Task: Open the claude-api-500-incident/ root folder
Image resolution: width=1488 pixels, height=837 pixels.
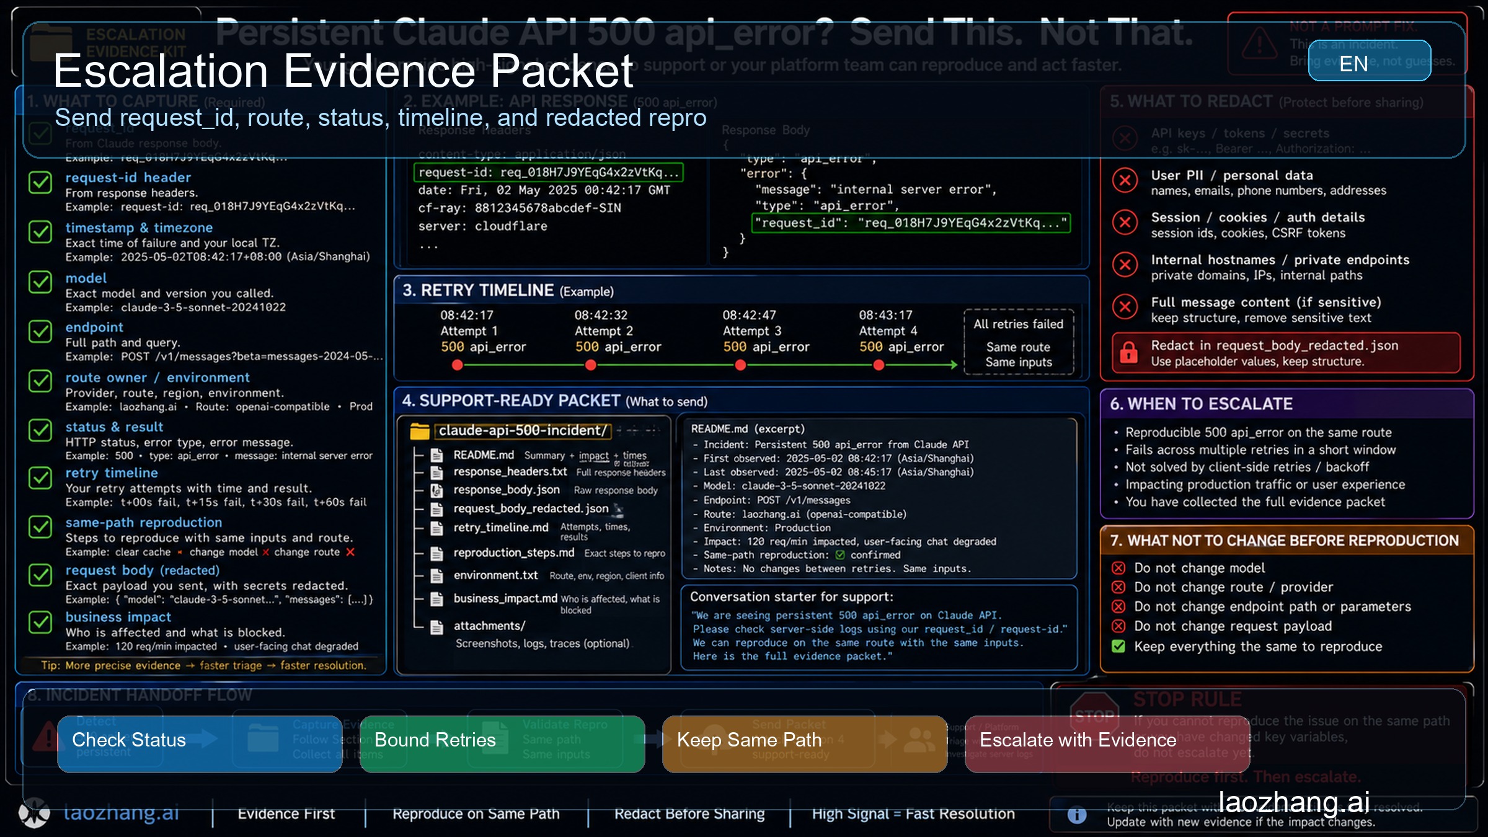Action: click(x=523, y=431)
